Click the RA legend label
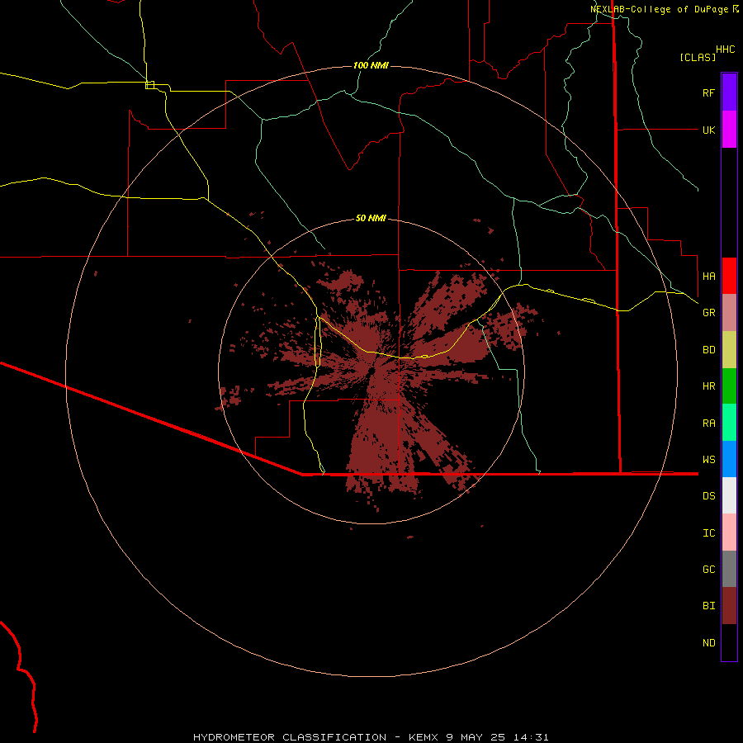Viewport: 743px width, 743px height. click(x=708, y=424)
